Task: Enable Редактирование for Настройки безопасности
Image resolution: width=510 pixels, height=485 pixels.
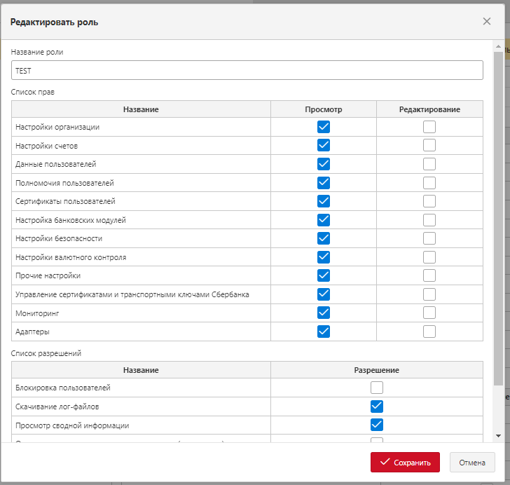Action: [429, 238]
